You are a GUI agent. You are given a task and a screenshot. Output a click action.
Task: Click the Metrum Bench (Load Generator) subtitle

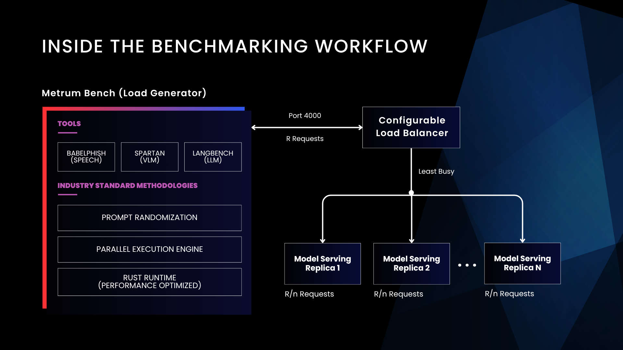point(124,93)
